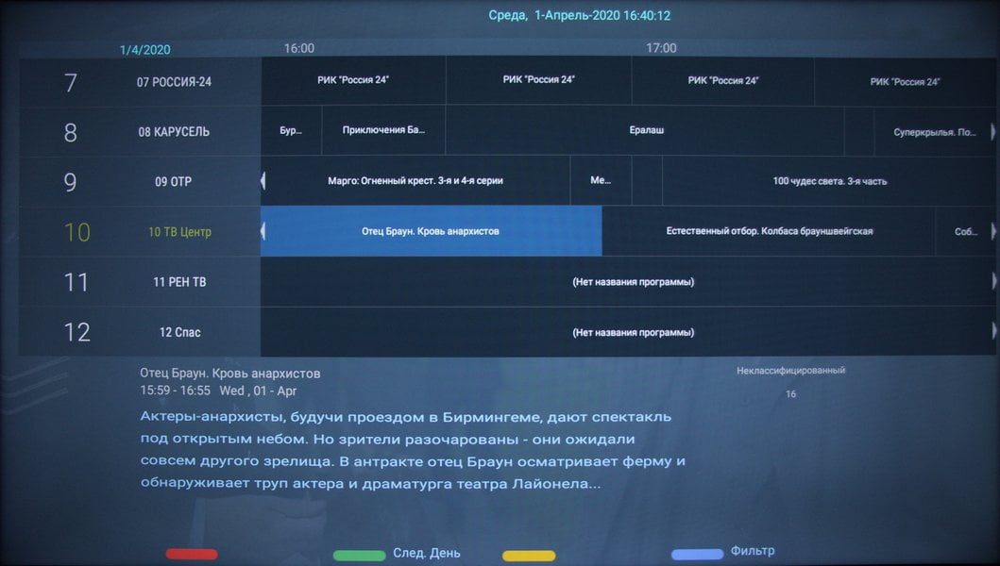Viewport: 1000px width, 566px height.
Task: Select РЕН ТВ unnamed program entry
Action: coord(628,282)
